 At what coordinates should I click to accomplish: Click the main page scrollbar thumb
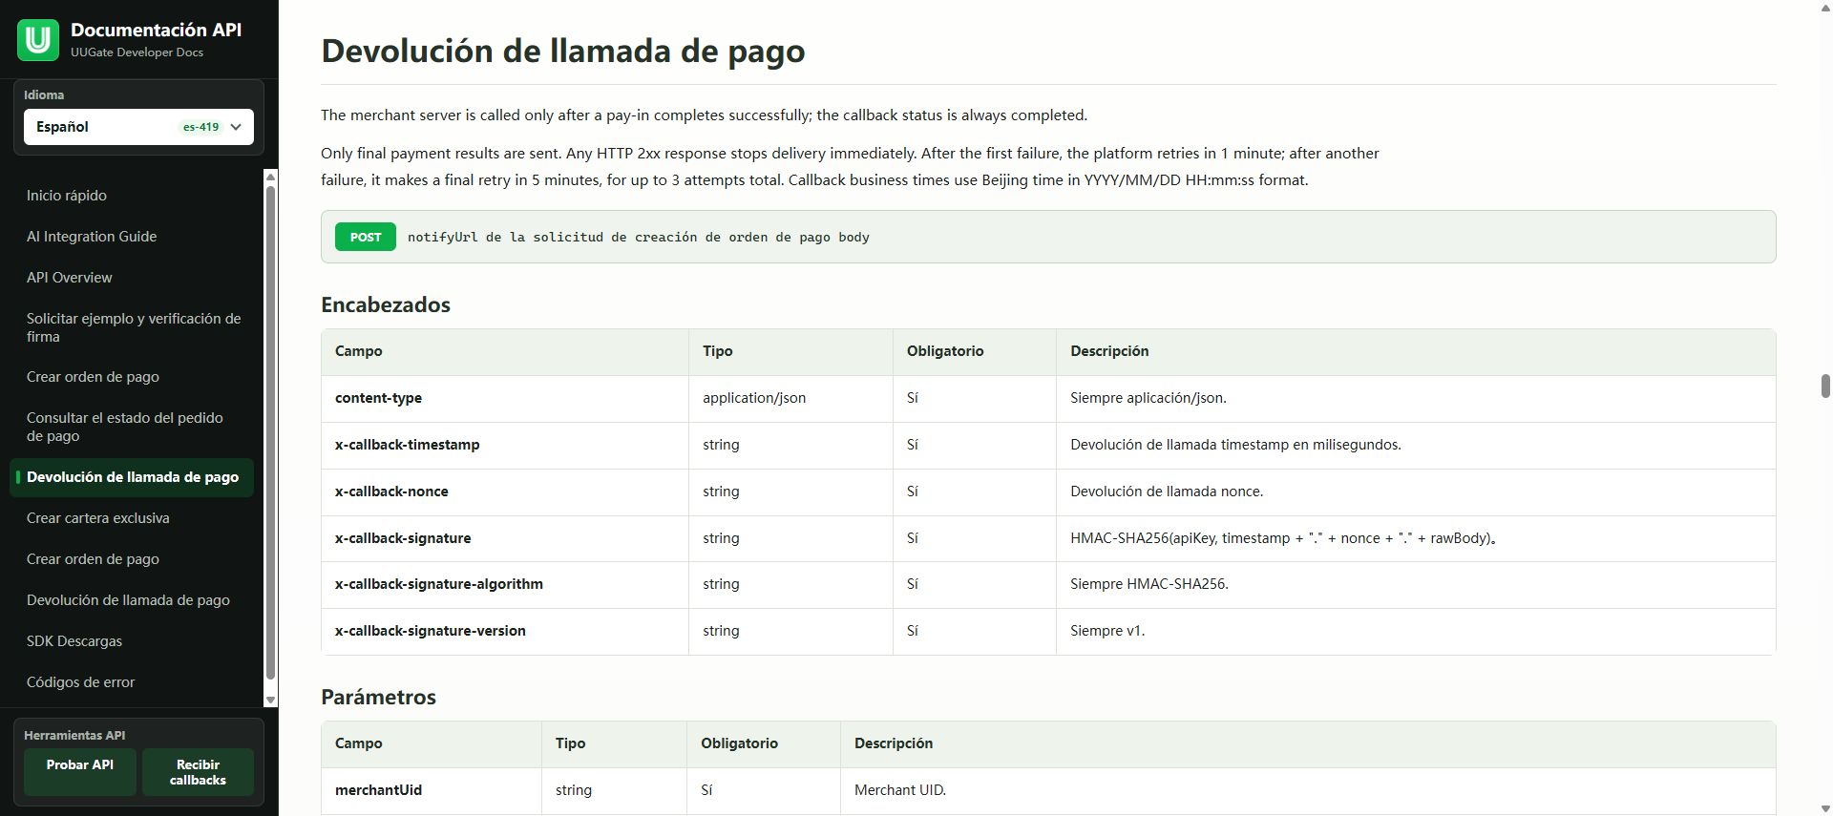(1824, 387)
